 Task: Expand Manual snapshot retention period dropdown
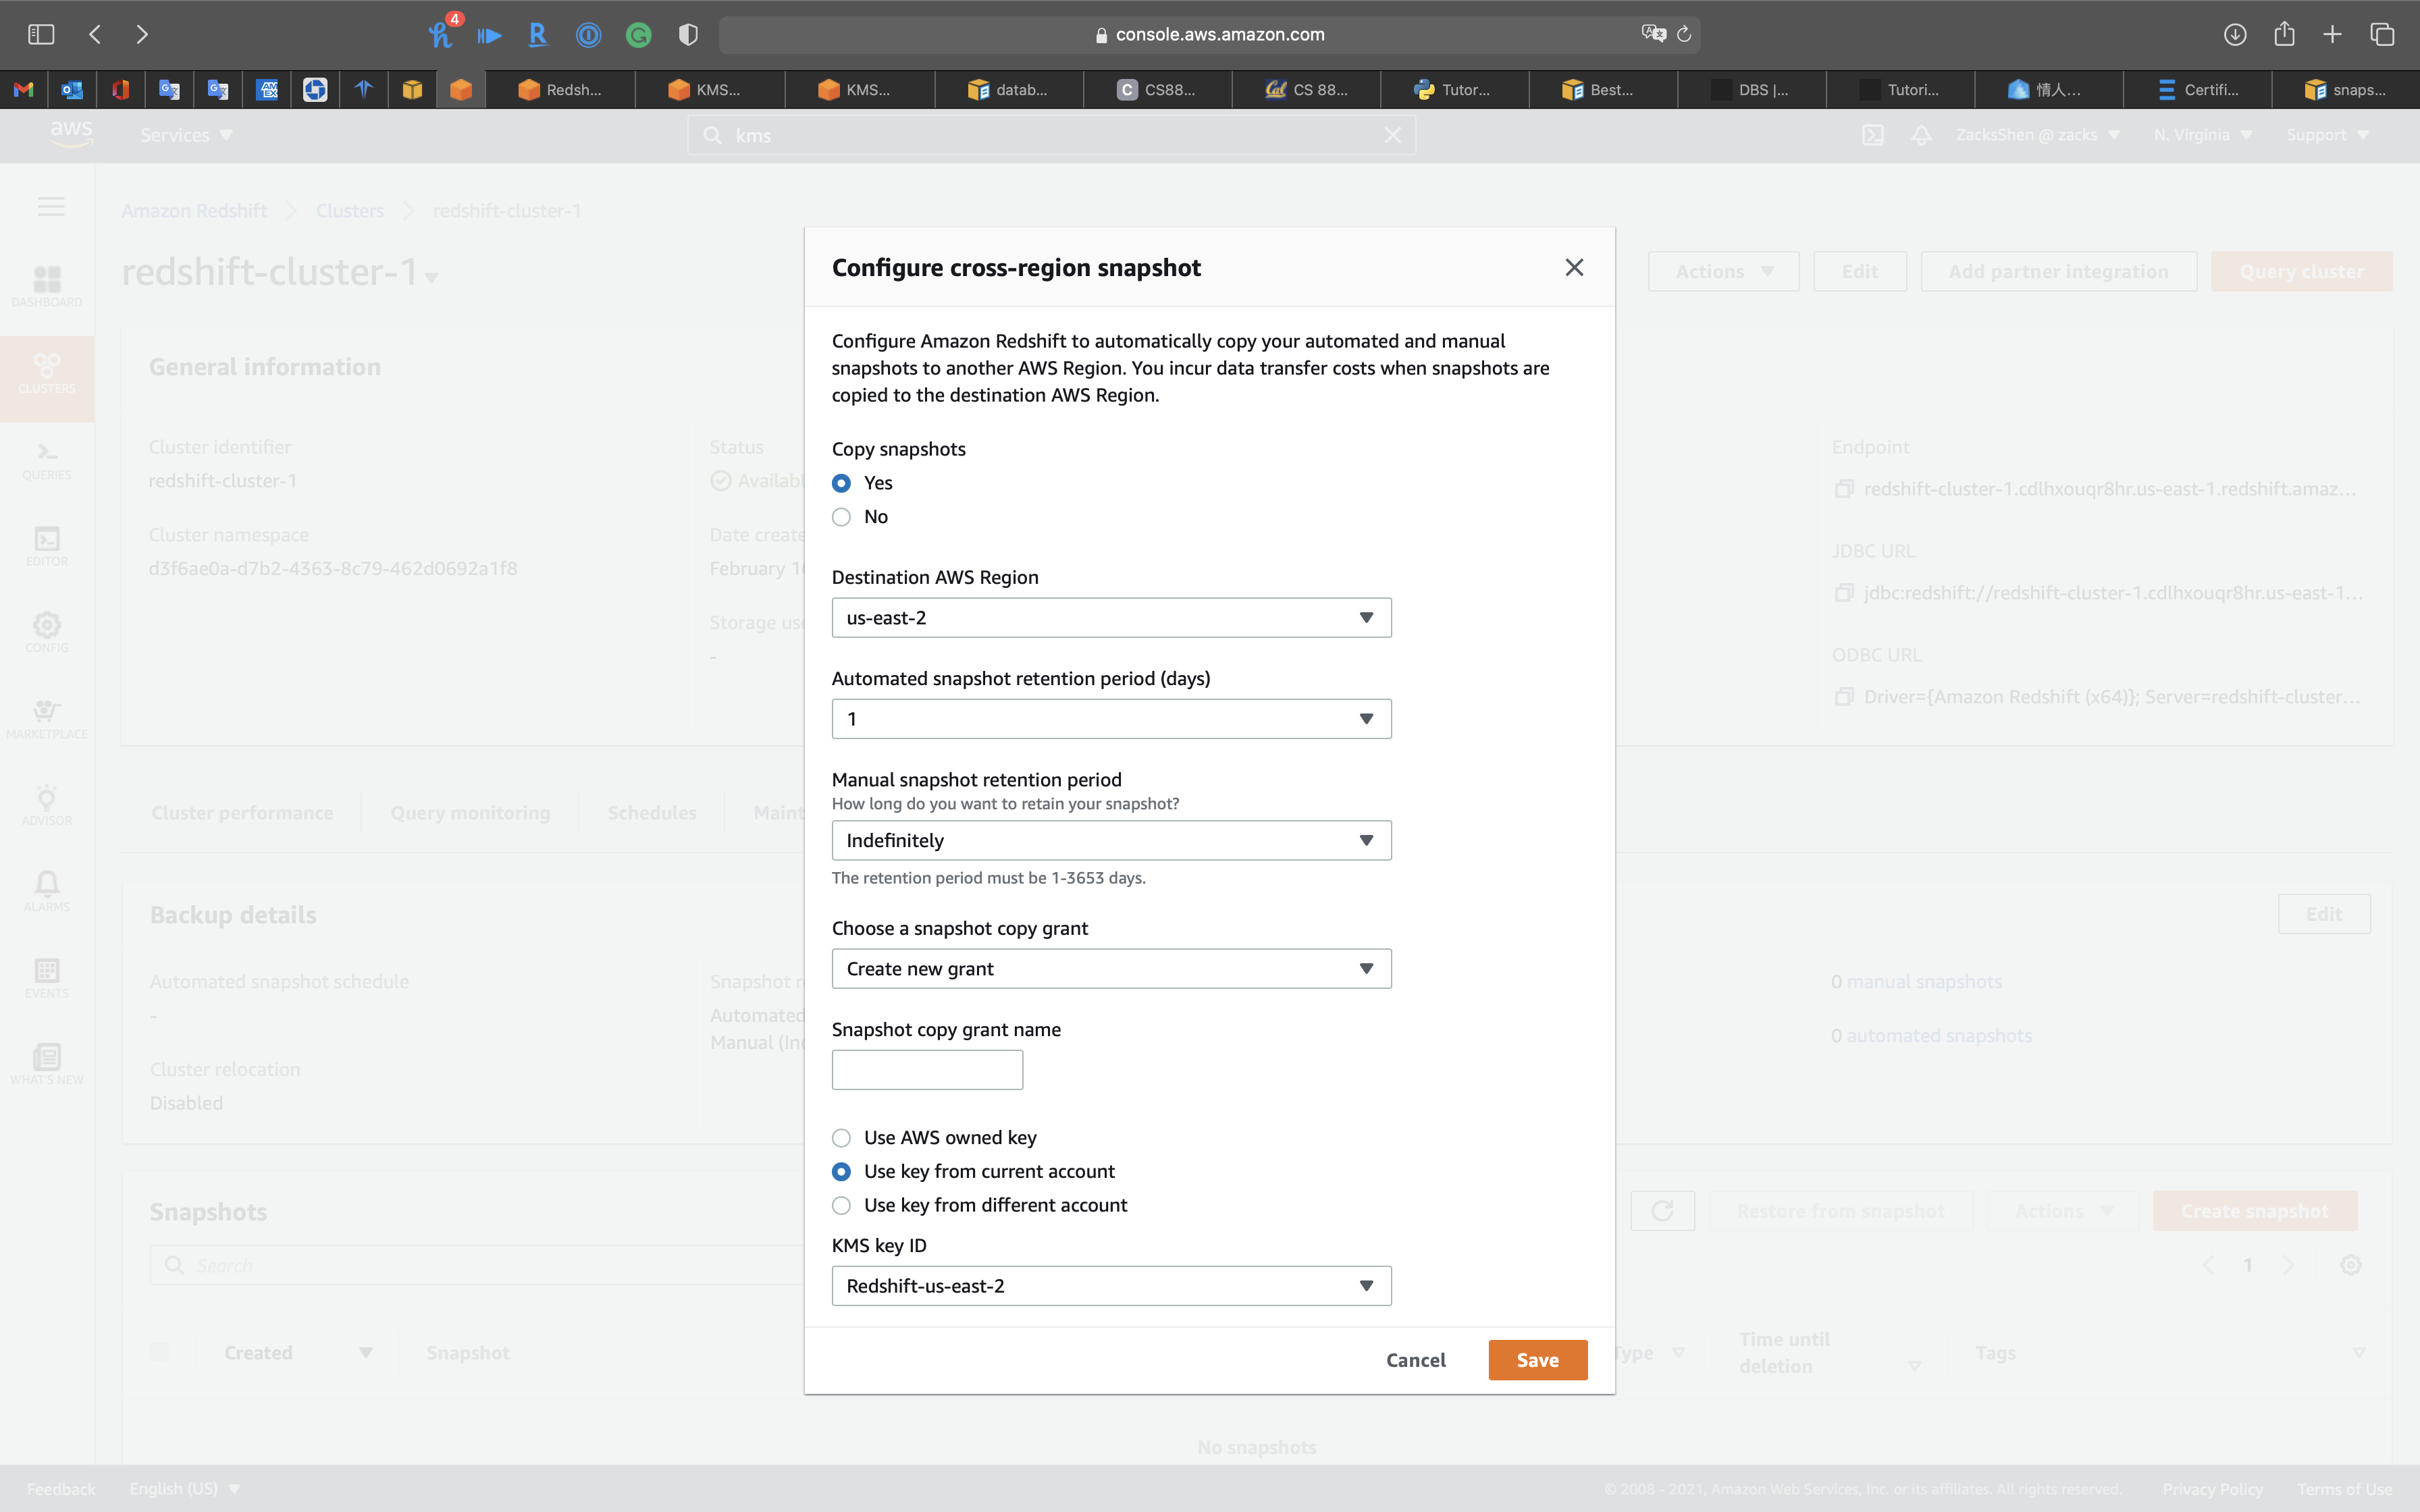pos(1111,840)
